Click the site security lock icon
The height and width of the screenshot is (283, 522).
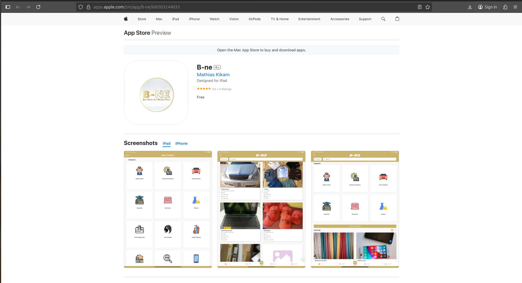(x=88, y=7)
